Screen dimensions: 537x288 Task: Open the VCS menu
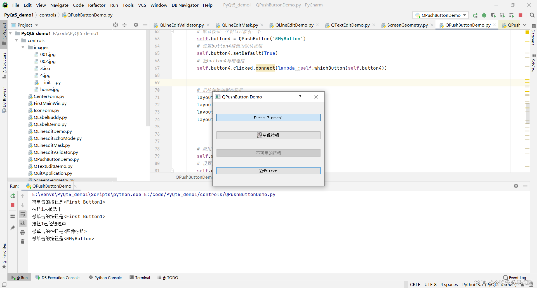coord(142,5)
